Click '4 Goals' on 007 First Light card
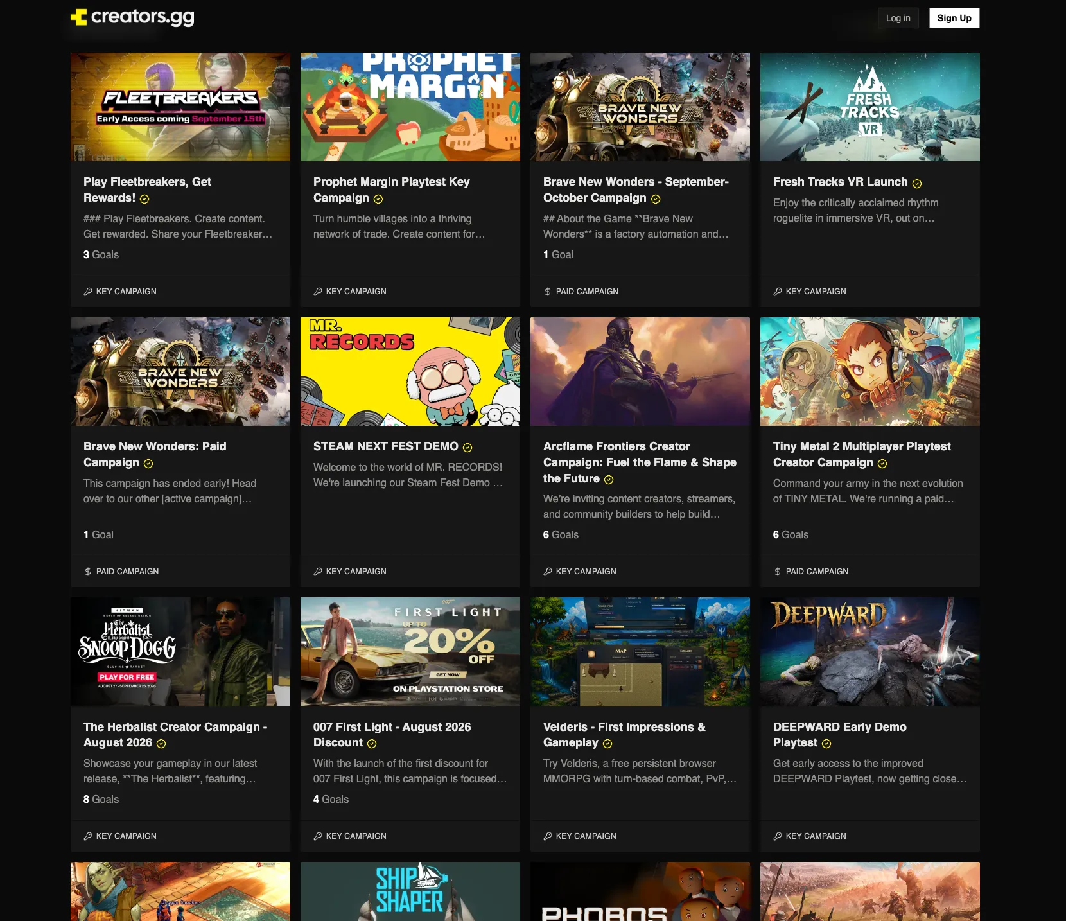Viewport: 1066px width, 921px height. [331, 800]
